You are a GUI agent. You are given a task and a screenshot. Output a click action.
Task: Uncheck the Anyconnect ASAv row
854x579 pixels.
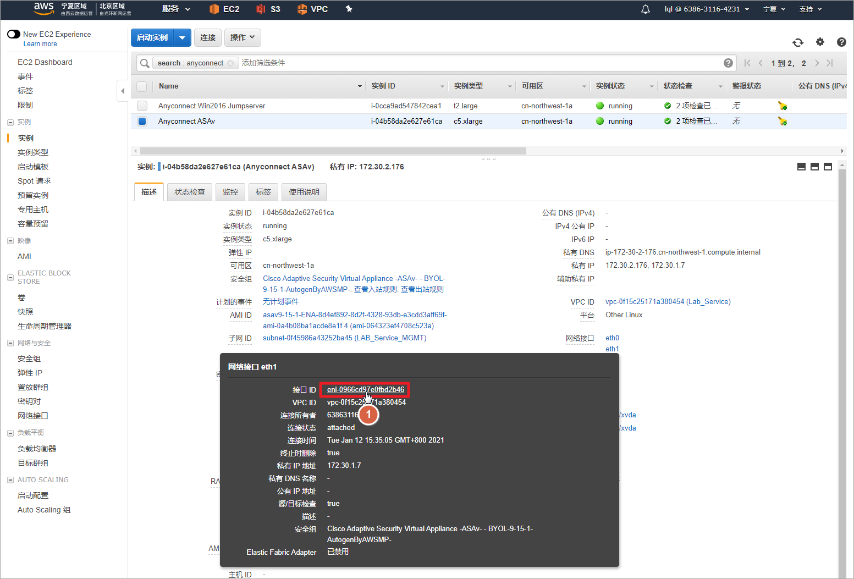(142, 121)
